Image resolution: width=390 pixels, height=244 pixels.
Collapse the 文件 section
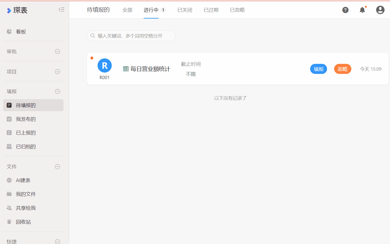pos(58,167)
